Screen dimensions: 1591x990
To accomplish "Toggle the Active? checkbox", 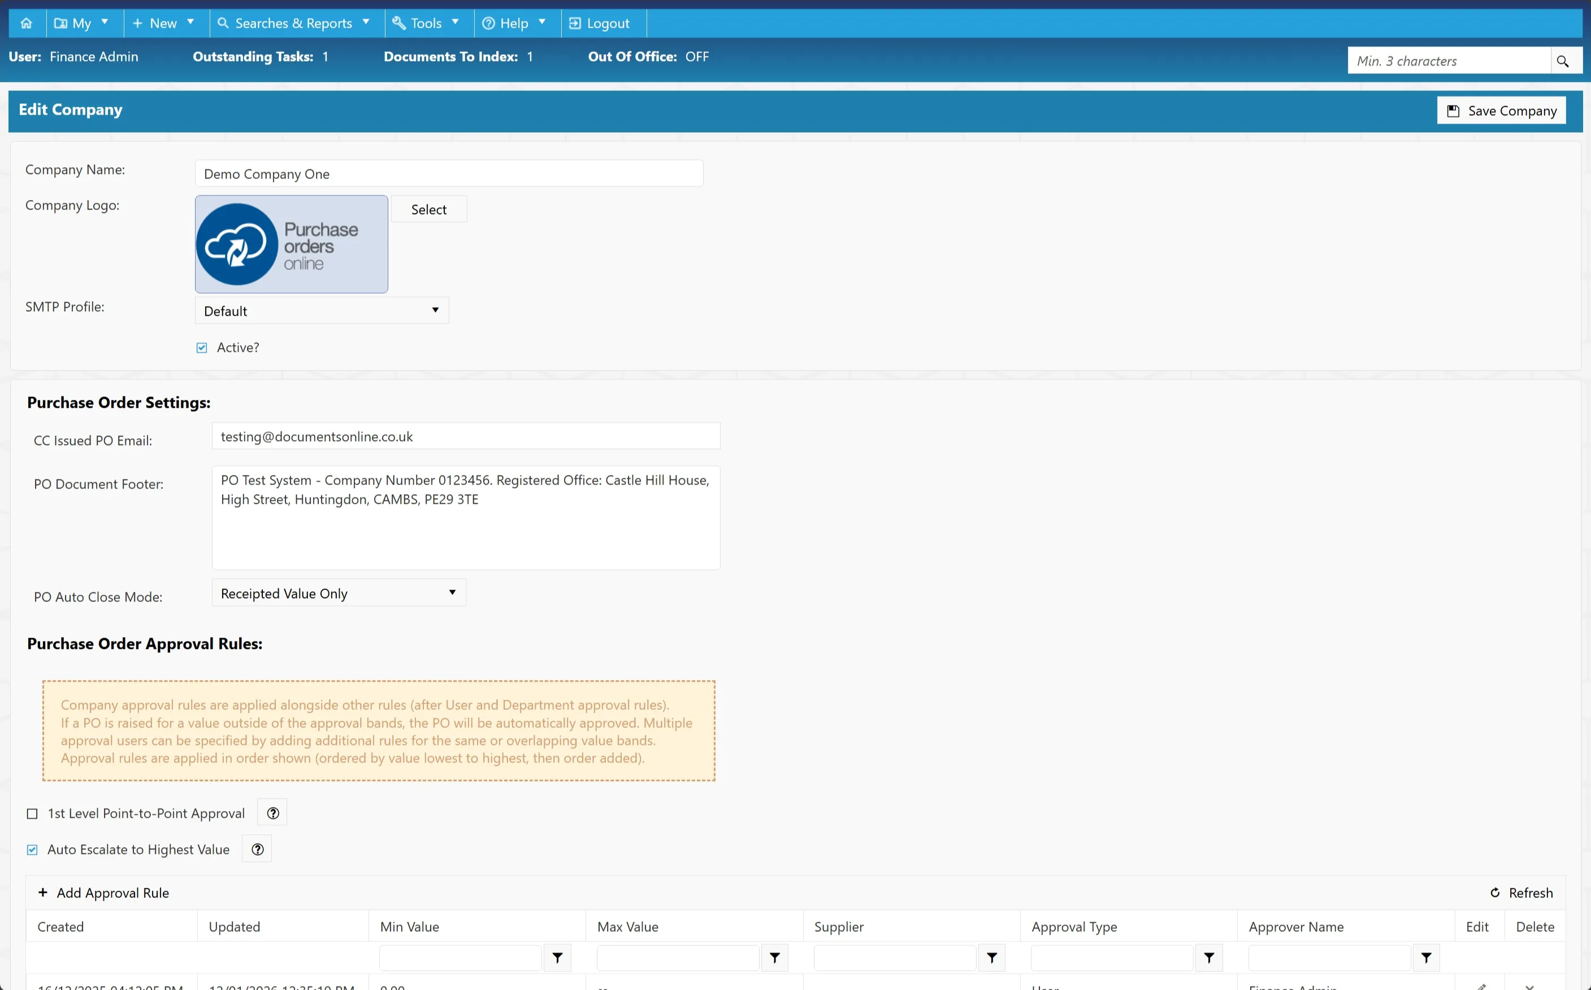I will (x=202, y=348).
